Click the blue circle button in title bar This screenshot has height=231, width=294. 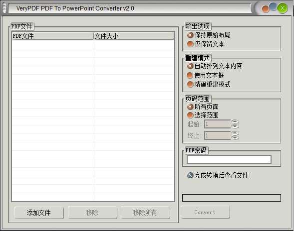click(x=273, y=6)
